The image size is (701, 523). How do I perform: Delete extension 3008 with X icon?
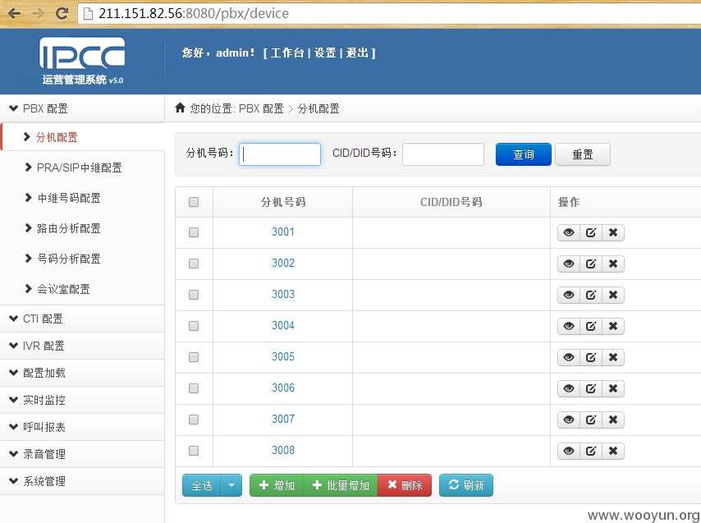click(x=613, y=451)
